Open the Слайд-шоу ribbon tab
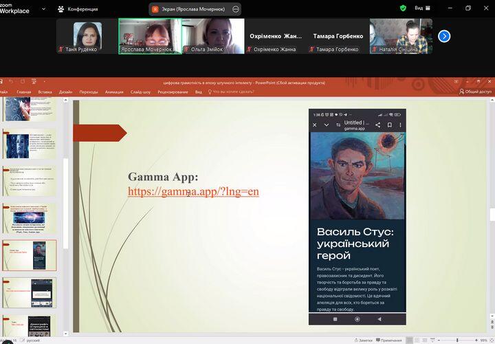 (x=140, y=92)
